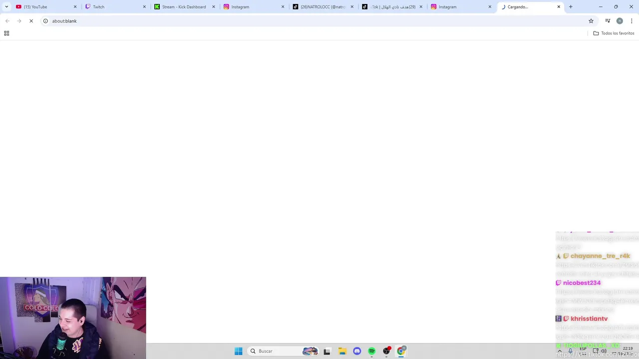The image size is (639, 359).
Task: Open OBS Studio from the taskbar
Action: point(386,351)
